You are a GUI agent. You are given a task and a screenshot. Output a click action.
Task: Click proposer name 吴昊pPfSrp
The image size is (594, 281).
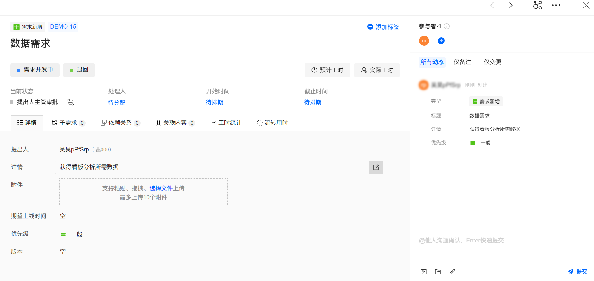[74, 150]
